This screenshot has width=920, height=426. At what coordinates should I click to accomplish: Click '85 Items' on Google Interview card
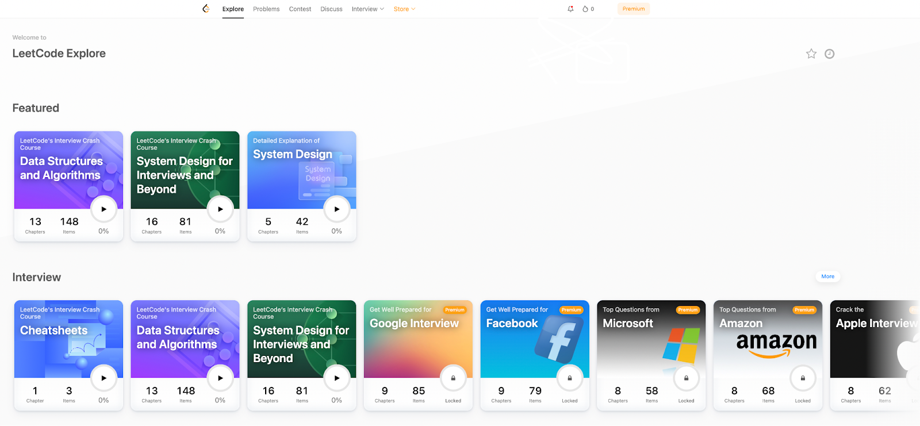pos(419,394)
